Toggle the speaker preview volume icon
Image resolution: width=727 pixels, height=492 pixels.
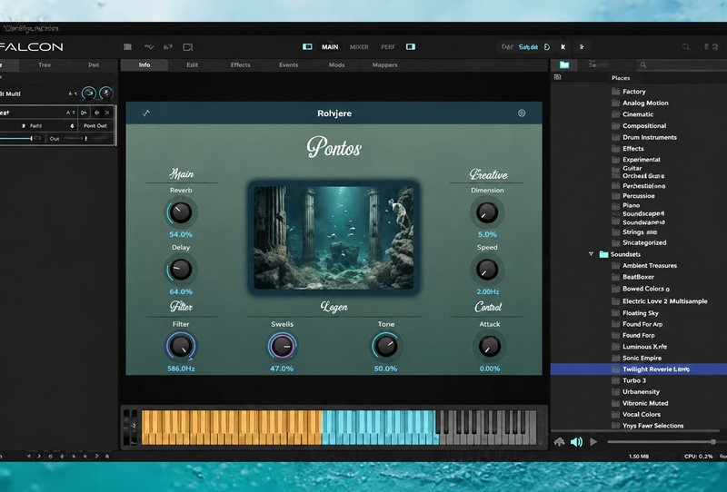(x=576, y=442)
